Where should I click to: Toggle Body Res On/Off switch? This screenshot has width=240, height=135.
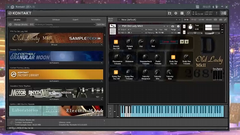[x=173, y=57]
